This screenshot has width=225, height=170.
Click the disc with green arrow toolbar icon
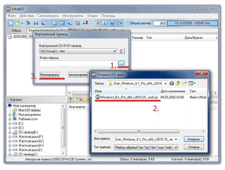[70, 23]
